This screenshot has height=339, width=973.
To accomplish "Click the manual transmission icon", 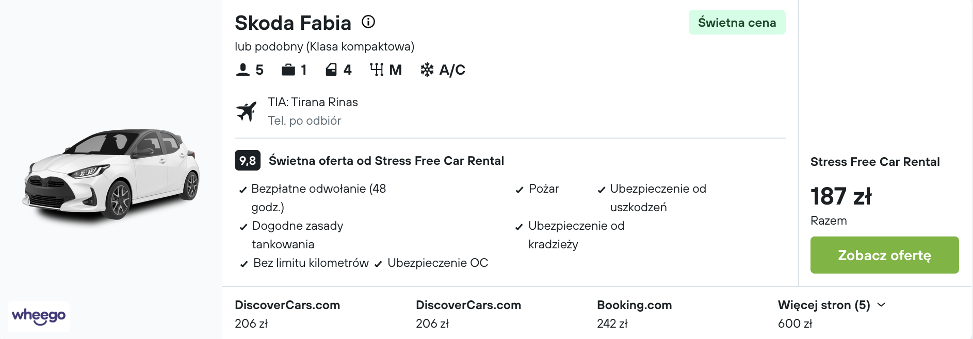I will pyautogui.click(x=377, y=70).
